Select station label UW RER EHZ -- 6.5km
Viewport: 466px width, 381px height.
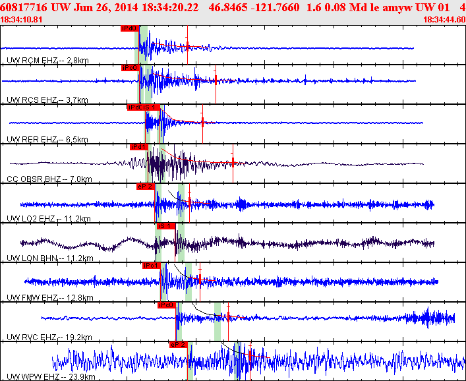[47, 140]
